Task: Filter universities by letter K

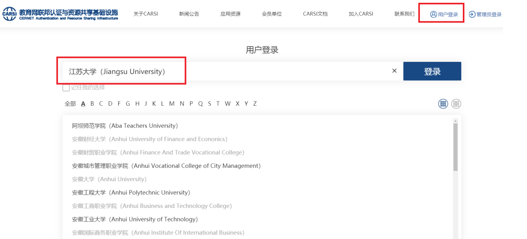Action: (x=154, y=104)
